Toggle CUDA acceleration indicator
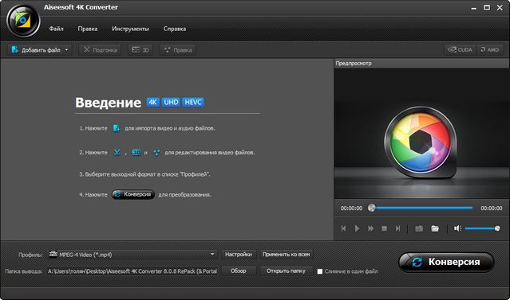The image size is (510, 300). pyautogui.click(x=460, y=49)
